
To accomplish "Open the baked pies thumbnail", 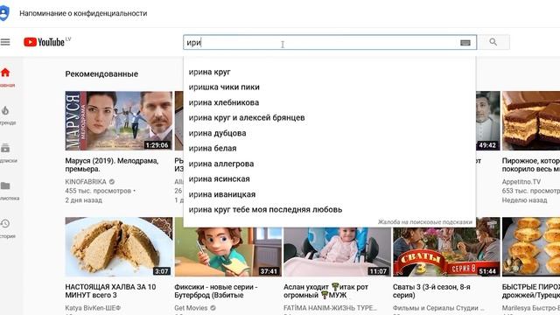I will 531,247.
